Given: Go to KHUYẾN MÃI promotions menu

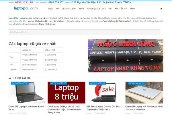Looking at the screenshot, I should 121,9.
